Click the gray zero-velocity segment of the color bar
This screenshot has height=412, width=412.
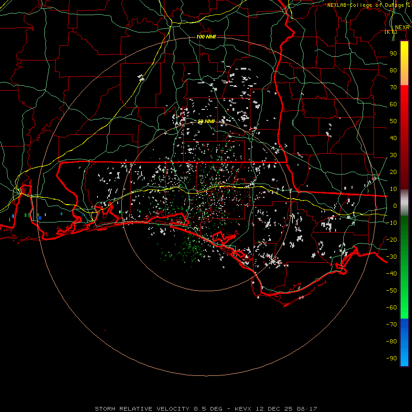point(404,203)
